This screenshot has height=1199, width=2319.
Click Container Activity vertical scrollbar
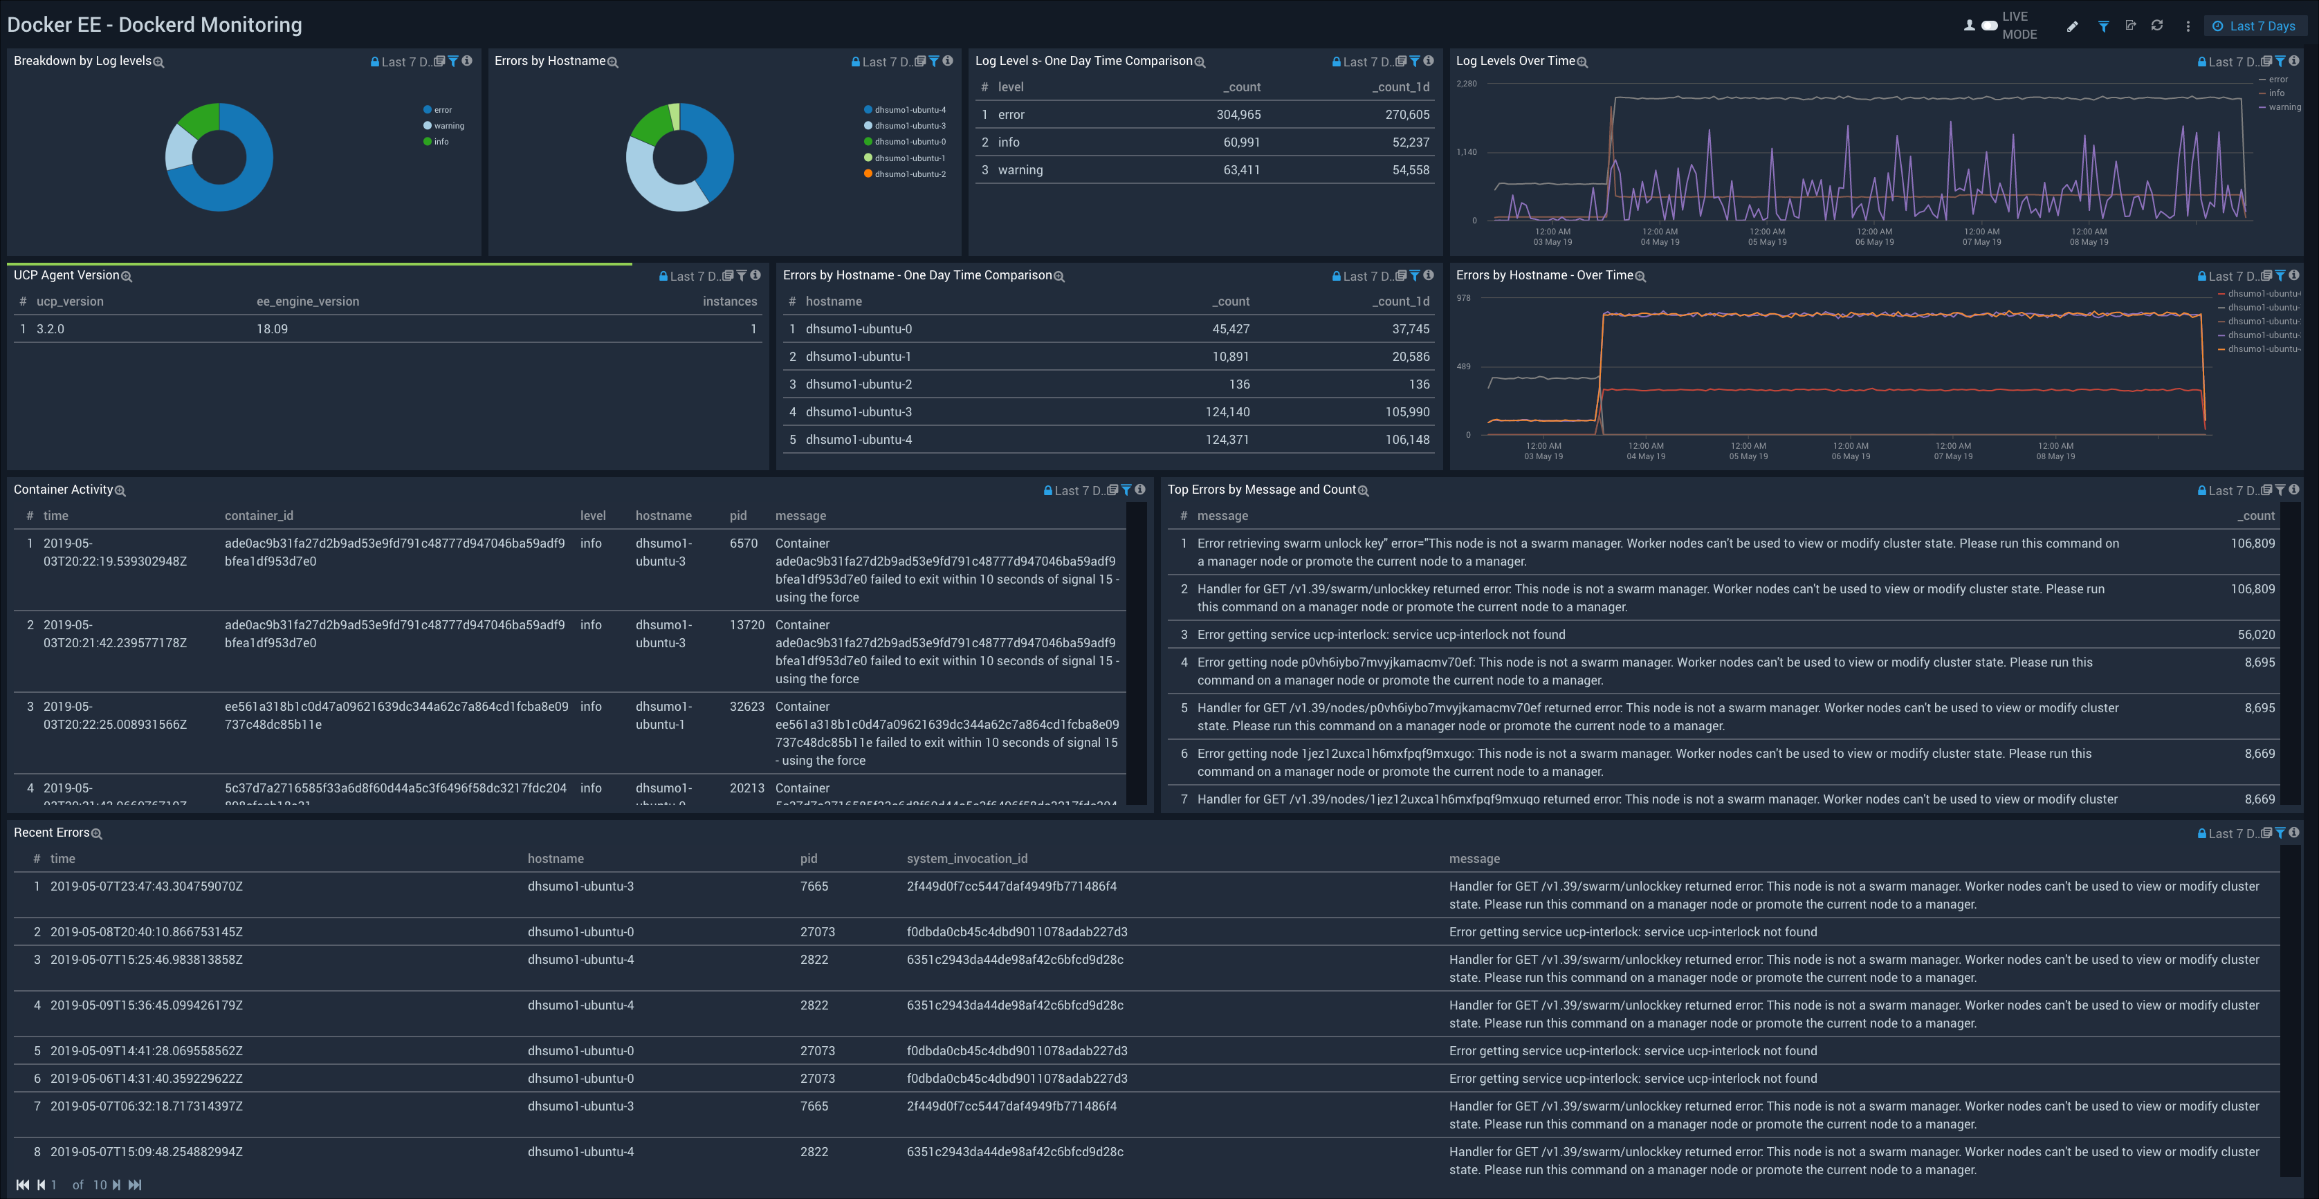pyautogui.click(x=1137, y=654)
